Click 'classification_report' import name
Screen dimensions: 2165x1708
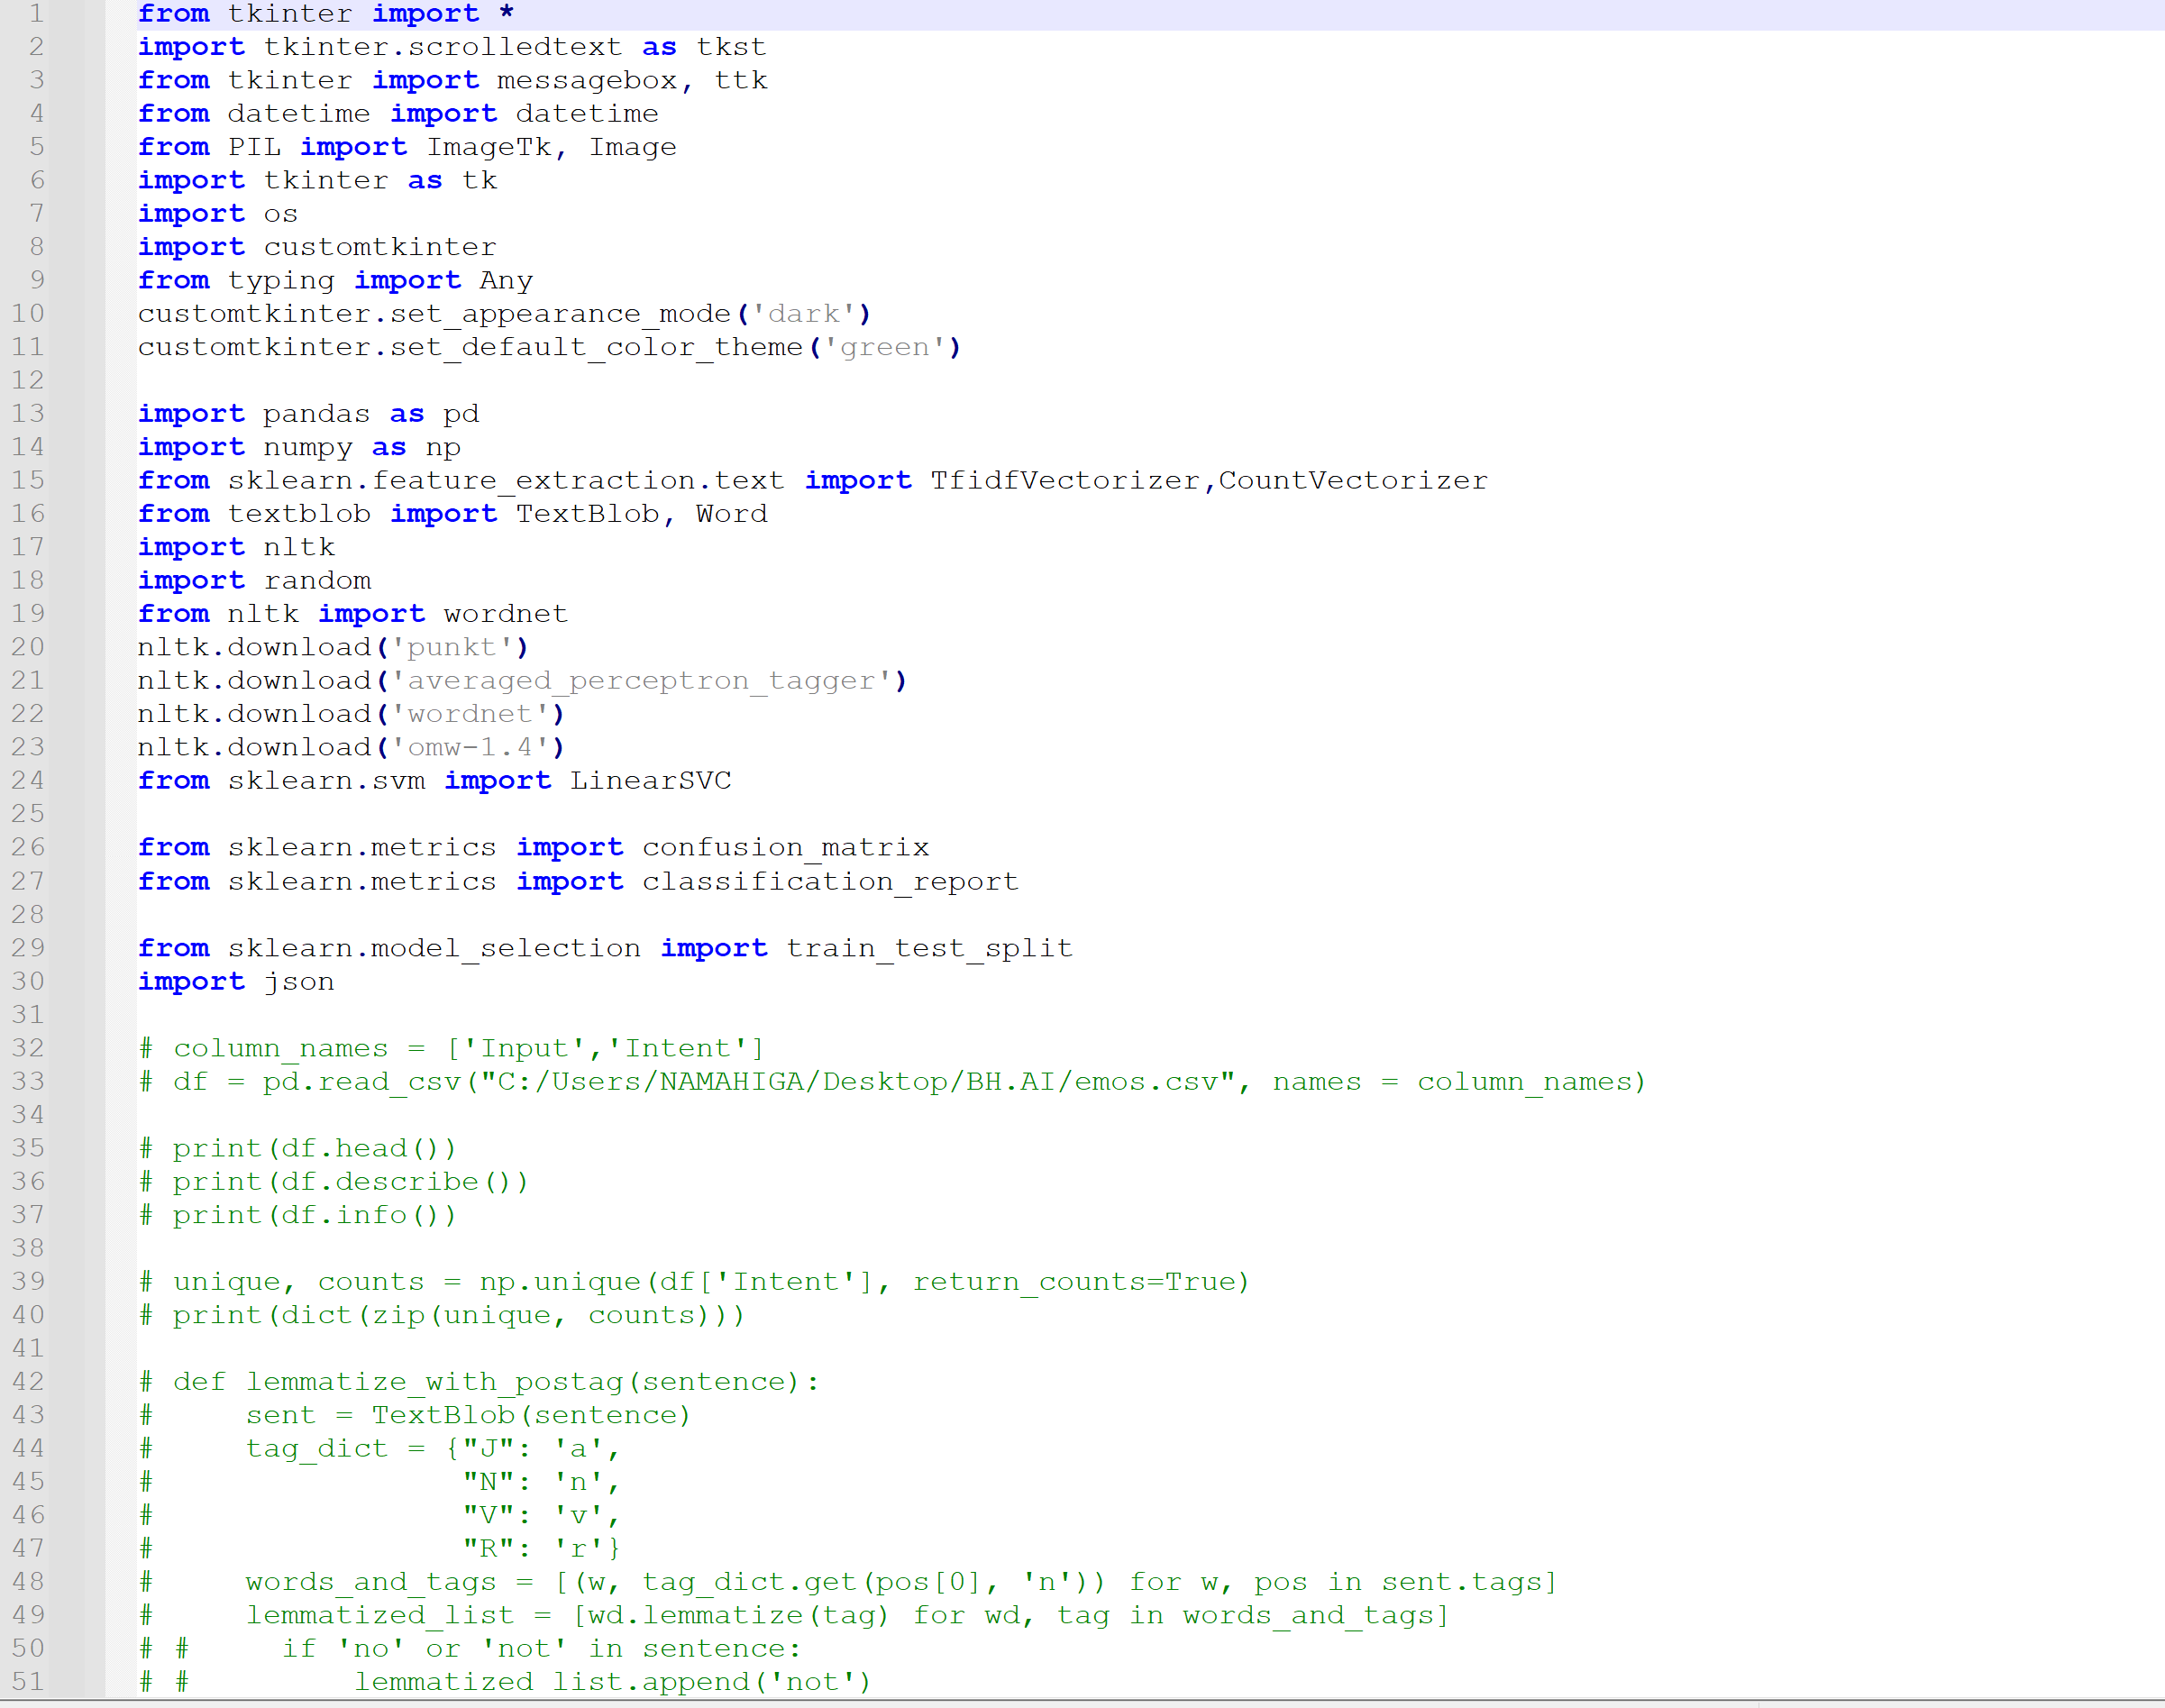click(x=829, y=881)
